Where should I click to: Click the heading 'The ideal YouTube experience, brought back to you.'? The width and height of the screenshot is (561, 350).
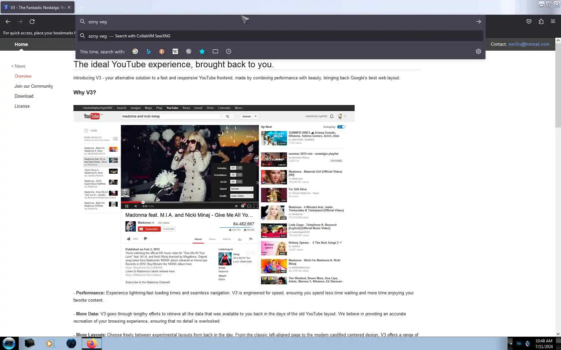click(x=174, y=64)
